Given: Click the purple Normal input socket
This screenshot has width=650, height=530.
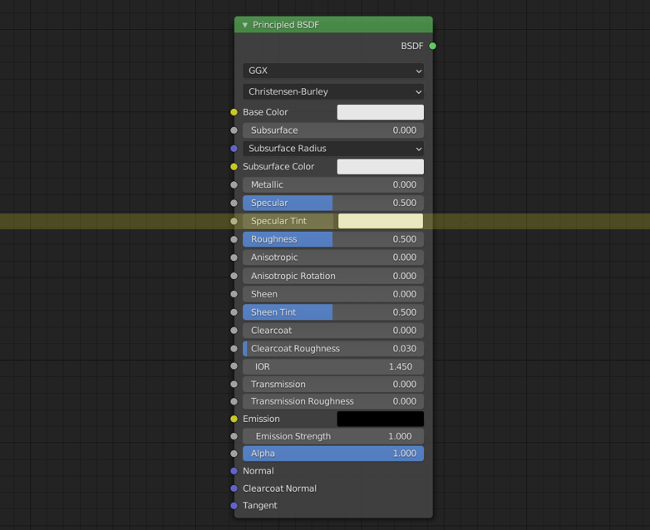Looking at the screenshot, I should [234, 471].
